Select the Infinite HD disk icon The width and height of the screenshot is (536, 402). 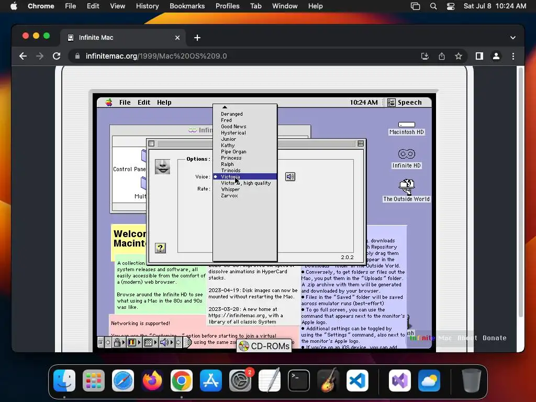[406, 159]
